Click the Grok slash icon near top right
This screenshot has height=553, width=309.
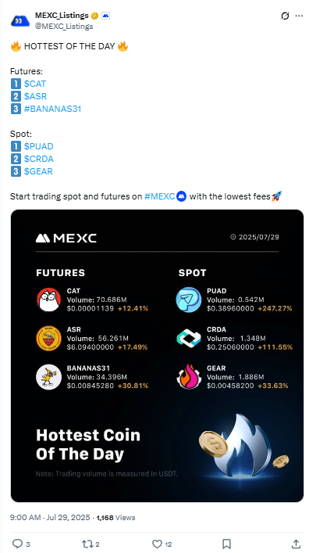coord(285,16)
